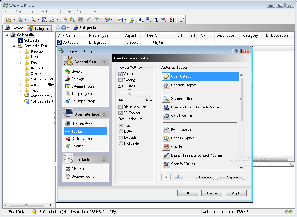The height and width of the screenshot is (217, 297).
Task: Click the gray back navigation arrow
Action: pyautogui.click(x=58, y=28)
